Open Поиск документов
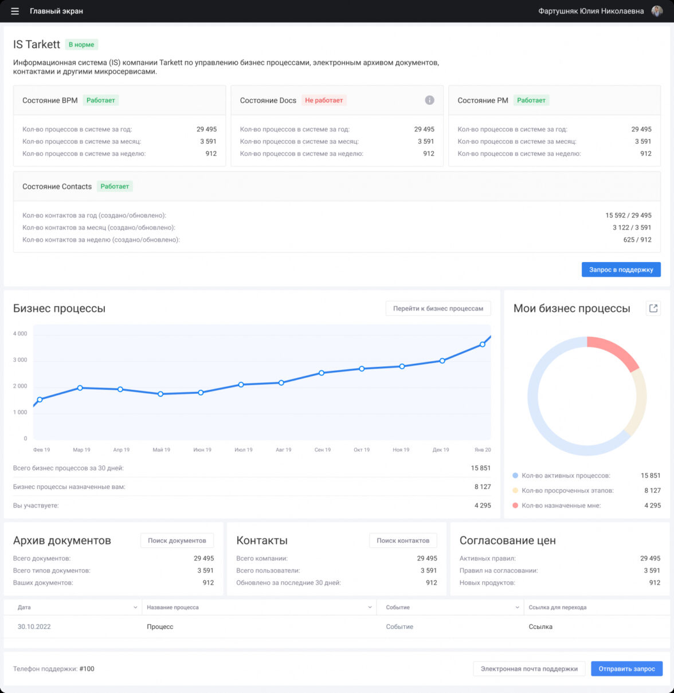Image resolution: width=674 pixels, height=693 pixels. click(177, 541)
